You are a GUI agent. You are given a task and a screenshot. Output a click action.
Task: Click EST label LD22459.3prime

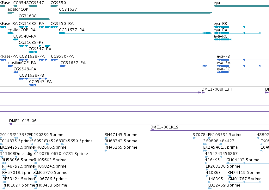[x=224, y=185]
